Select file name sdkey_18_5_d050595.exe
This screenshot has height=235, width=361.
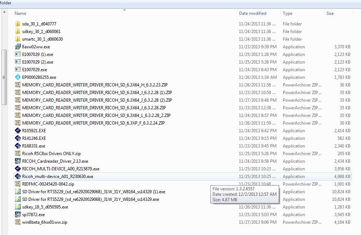pyautogui.click(x=45, y=207)
